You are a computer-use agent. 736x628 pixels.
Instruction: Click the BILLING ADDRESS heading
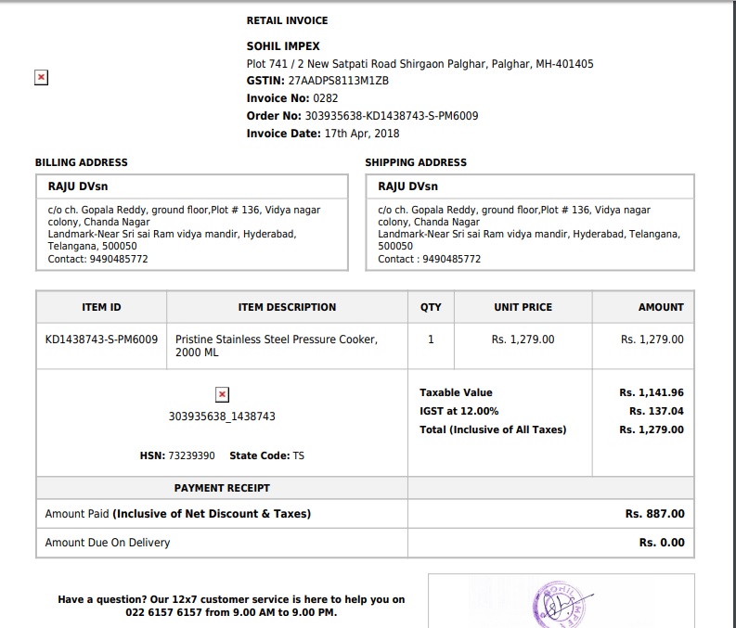pos(82,162)
